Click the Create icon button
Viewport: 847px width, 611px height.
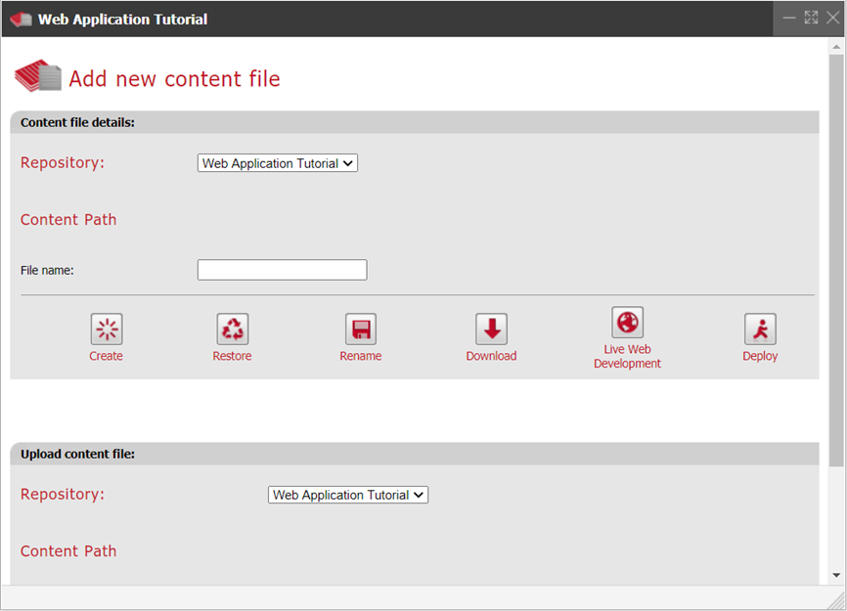click(107, 329)
